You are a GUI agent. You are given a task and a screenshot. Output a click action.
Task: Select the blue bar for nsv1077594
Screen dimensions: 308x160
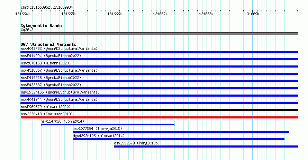181,132
